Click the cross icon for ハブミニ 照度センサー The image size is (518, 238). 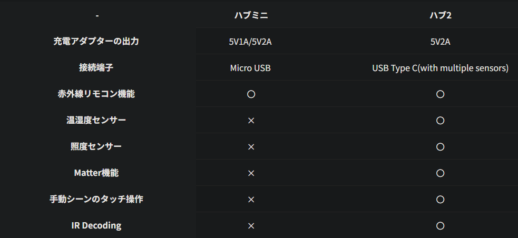(x=251, y=147)
